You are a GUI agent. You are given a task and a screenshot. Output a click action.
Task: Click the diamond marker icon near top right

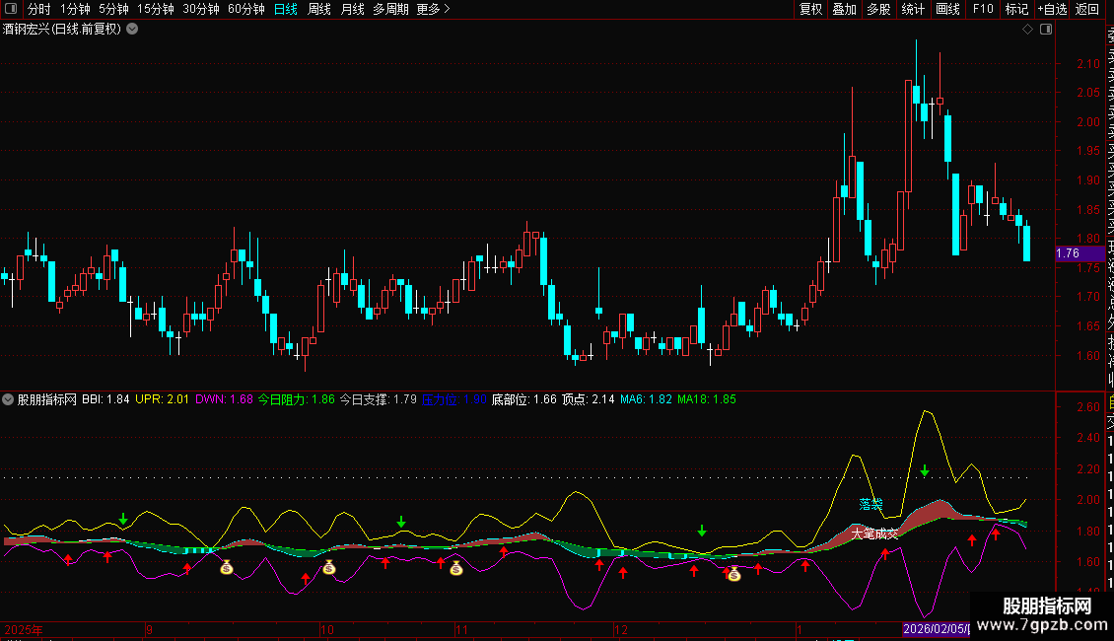pos(1027,30)
